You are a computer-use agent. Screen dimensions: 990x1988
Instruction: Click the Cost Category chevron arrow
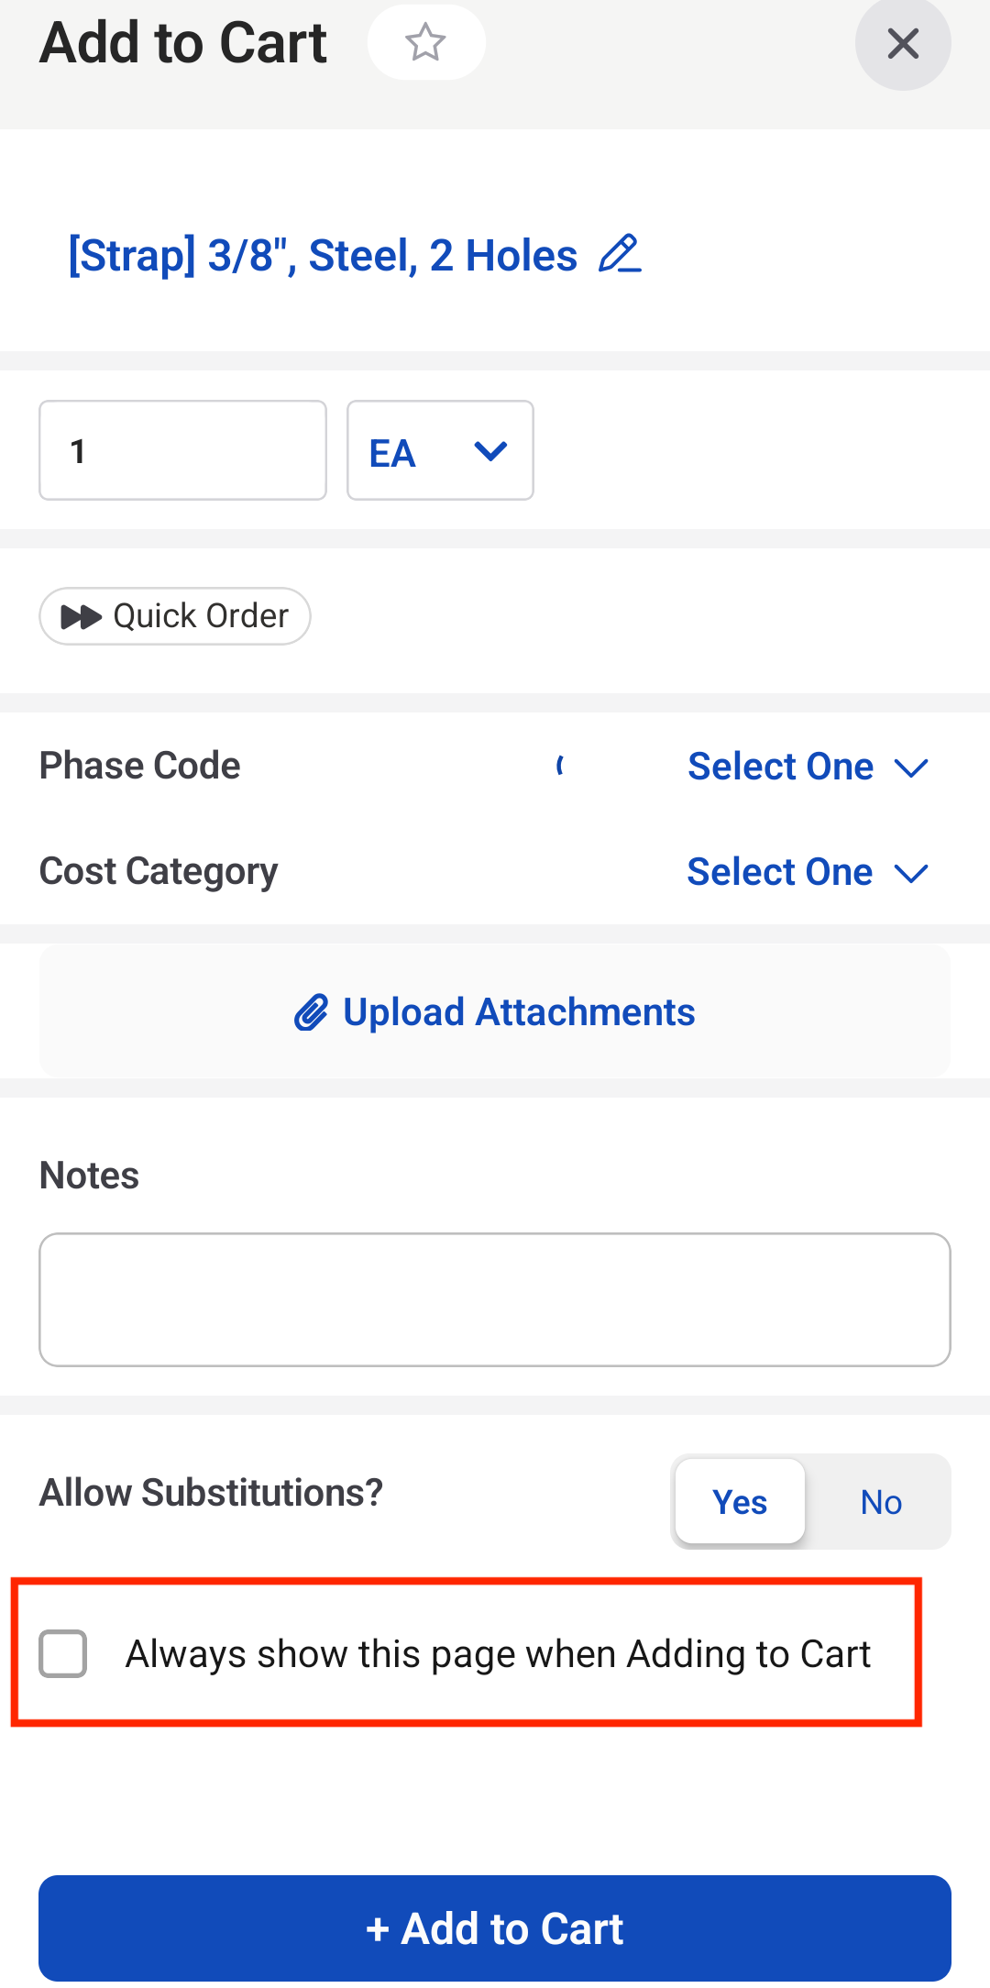911,873
